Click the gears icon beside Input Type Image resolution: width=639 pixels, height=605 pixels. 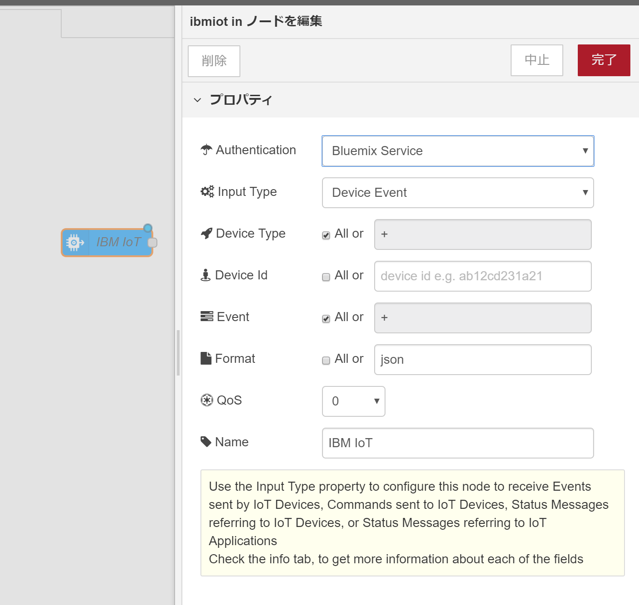[x=207, y=191]
